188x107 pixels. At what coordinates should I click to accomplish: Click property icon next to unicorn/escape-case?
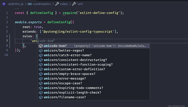(41, 83)
